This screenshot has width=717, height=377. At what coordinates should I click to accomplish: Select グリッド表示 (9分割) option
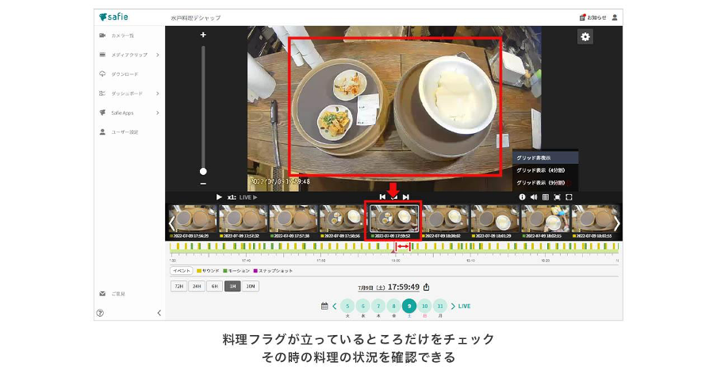point(546,183)
